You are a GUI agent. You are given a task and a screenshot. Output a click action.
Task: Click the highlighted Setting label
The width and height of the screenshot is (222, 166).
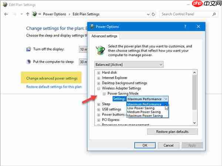point(119,99)
